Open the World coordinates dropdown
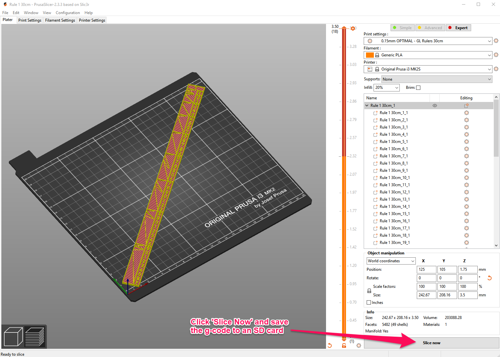 [391, 261]
